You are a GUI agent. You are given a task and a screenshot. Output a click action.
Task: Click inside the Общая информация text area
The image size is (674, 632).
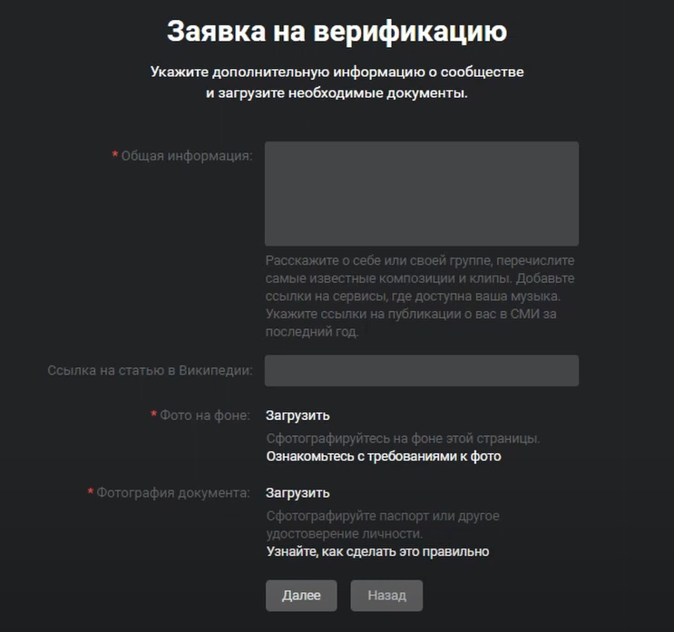point(422,194)
